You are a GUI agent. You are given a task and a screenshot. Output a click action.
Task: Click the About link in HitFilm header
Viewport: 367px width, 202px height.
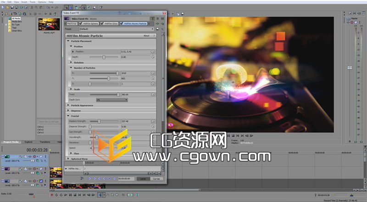[x=146, y=36]
